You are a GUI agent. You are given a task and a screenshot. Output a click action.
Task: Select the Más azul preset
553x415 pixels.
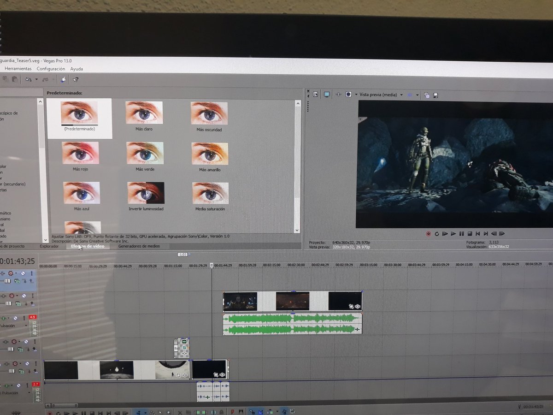(81, 196)
